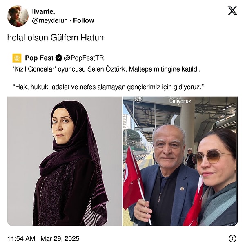Open the photo of the woman in the purple headscarf
Screen dimensions: 245x251
(x=65, y=161)
